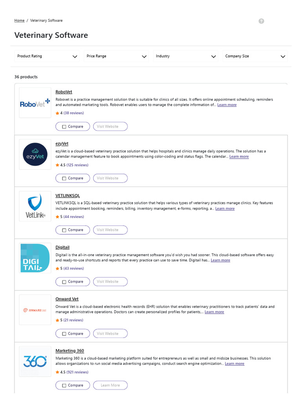Click Visit Website button for Onward Vet

click(110, 333)
